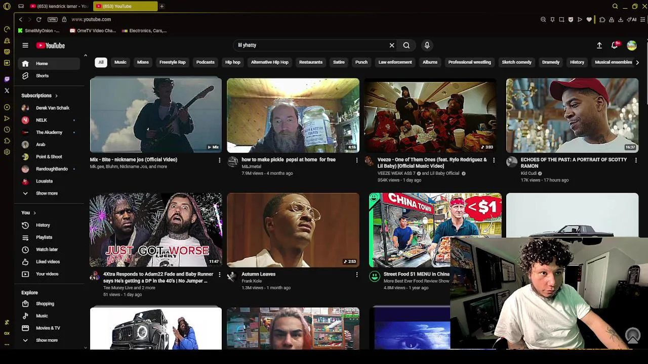Open YouTube notifications bell
The image size is (648, 364).
615,45
